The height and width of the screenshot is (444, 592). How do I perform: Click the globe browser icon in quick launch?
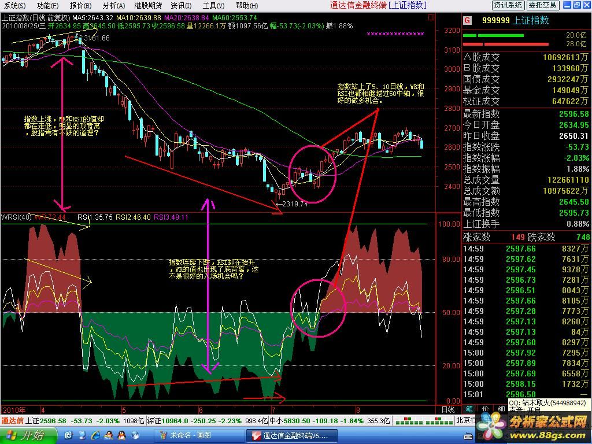(135, 435)
